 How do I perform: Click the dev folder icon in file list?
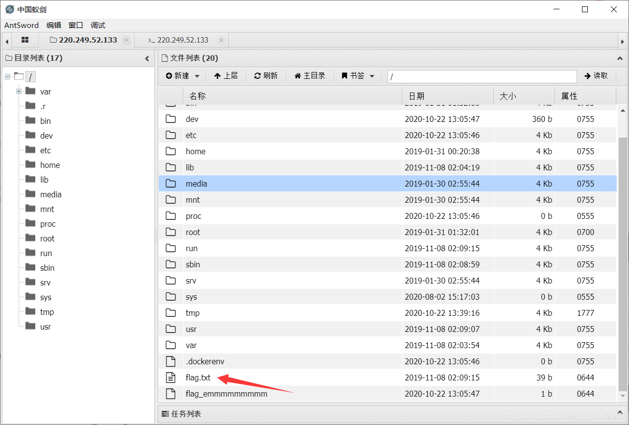point(170,119)
